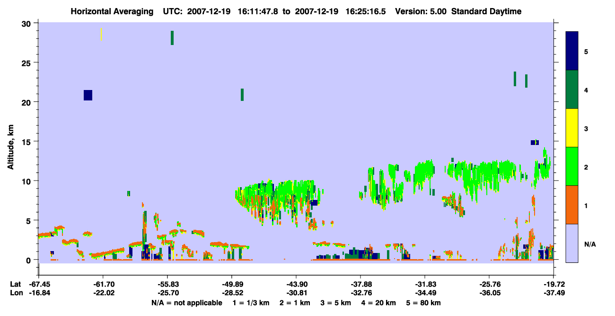Click the latitude value -61.70
The height and width of the screenshot is (316, 615).
click(103, 284)
